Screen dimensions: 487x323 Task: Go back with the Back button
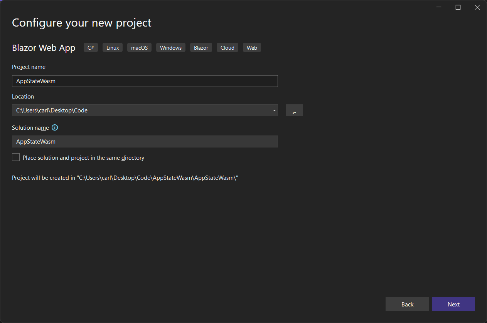tap(407, 304)
